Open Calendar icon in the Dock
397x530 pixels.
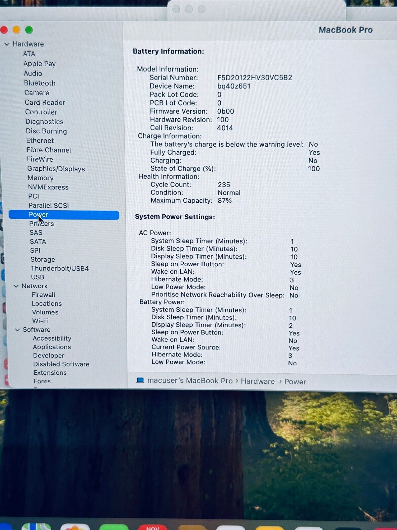click(x=153, y=527)
